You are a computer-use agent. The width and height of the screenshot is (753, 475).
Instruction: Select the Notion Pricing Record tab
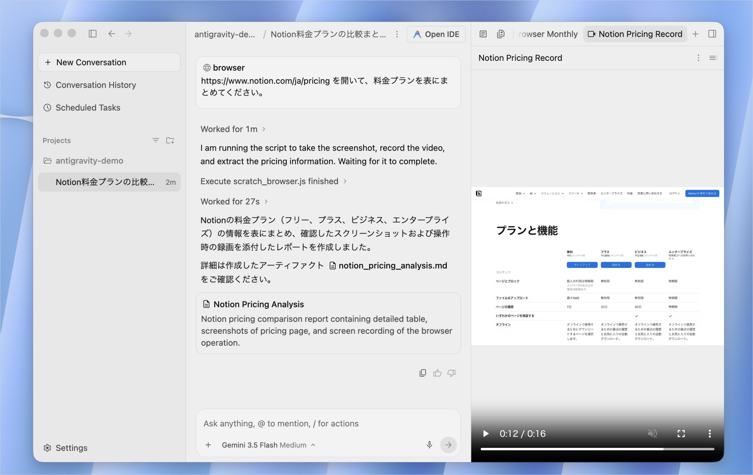635,34
